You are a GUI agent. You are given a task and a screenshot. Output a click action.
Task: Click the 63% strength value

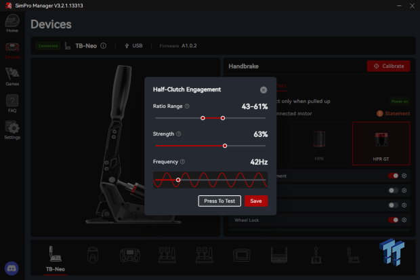261,134
